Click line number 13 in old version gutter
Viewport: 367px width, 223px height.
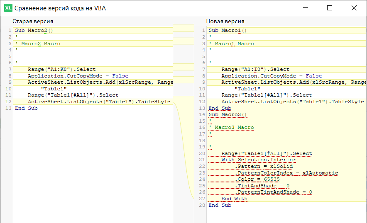pyautogui.click(x=9, y=108)
